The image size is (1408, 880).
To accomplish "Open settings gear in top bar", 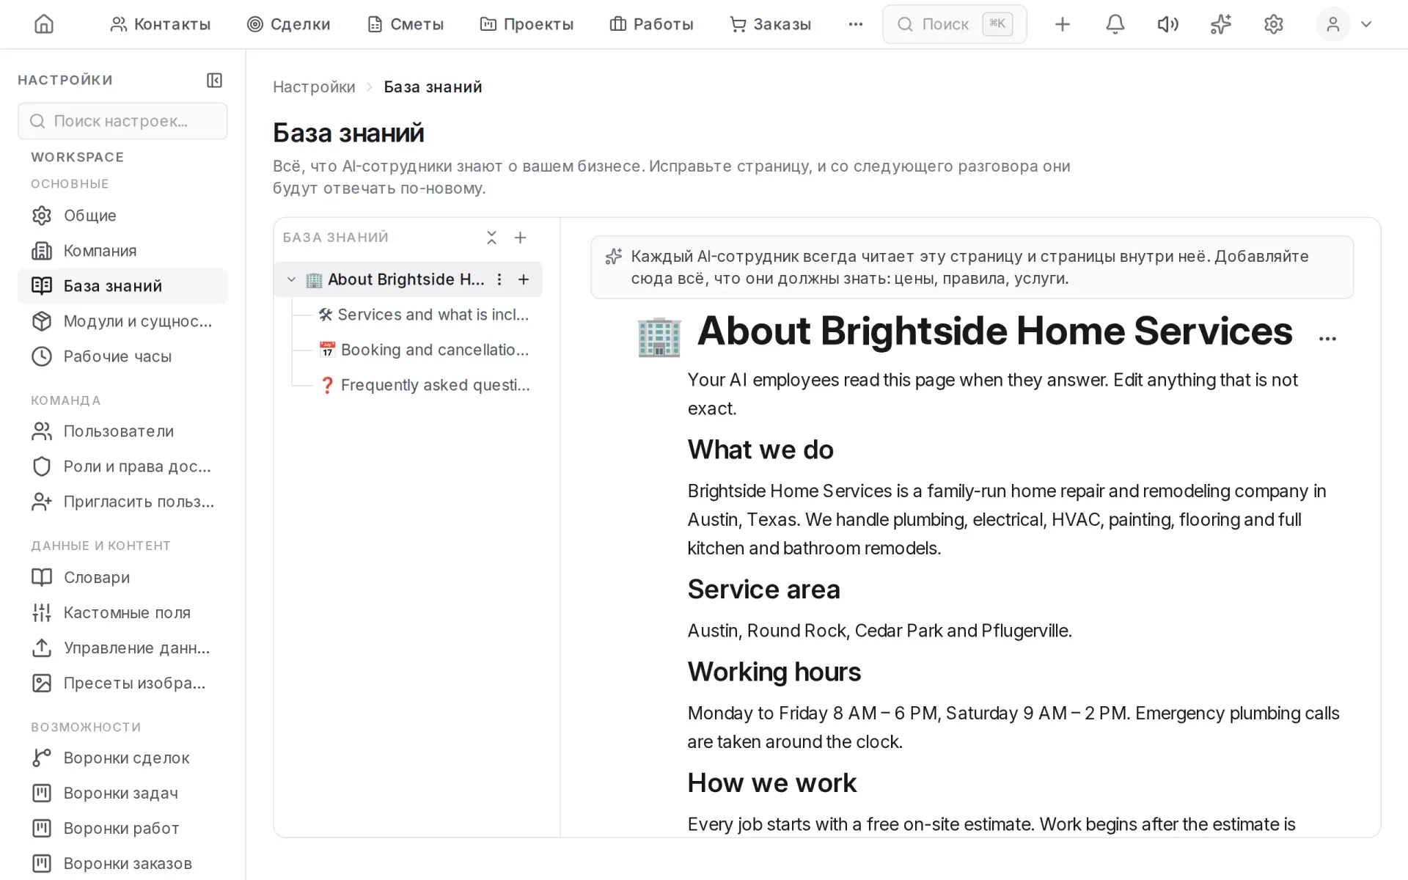I will tap(1273, 24).
